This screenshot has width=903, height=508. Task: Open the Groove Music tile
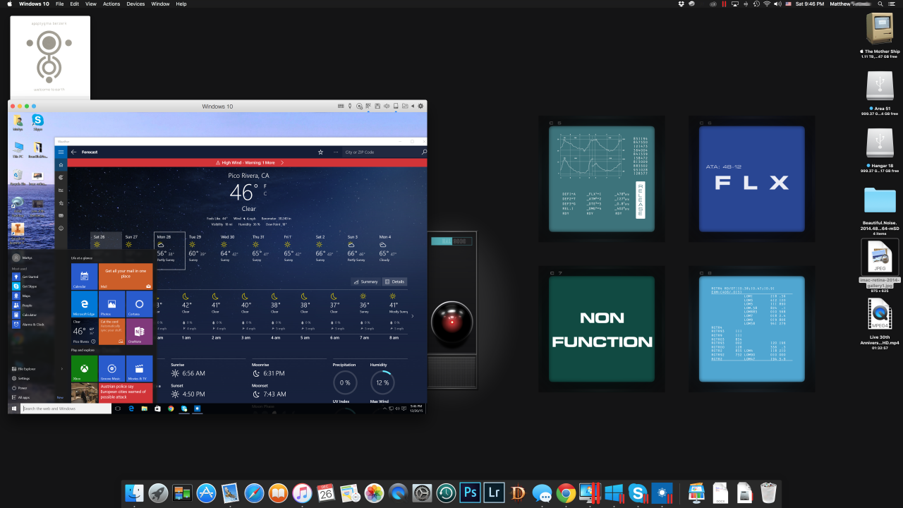[111, 368]
